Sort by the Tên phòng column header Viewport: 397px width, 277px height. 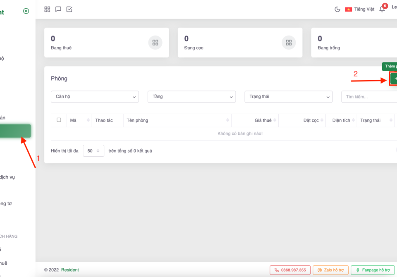(177, 120)
